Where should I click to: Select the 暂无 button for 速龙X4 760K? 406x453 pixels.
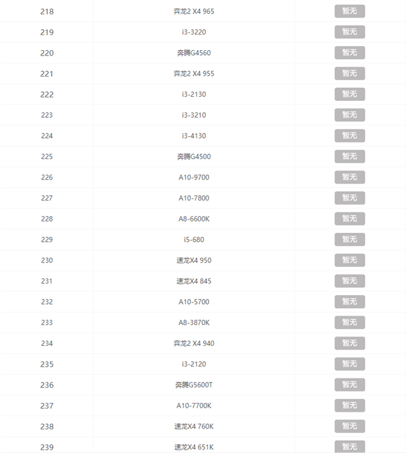(x=349, y=426)
